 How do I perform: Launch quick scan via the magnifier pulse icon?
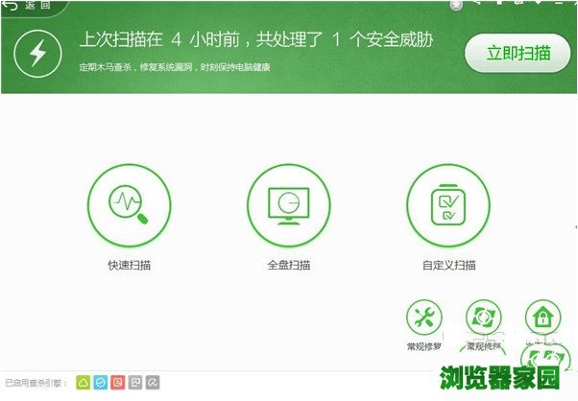click(129, 205)
